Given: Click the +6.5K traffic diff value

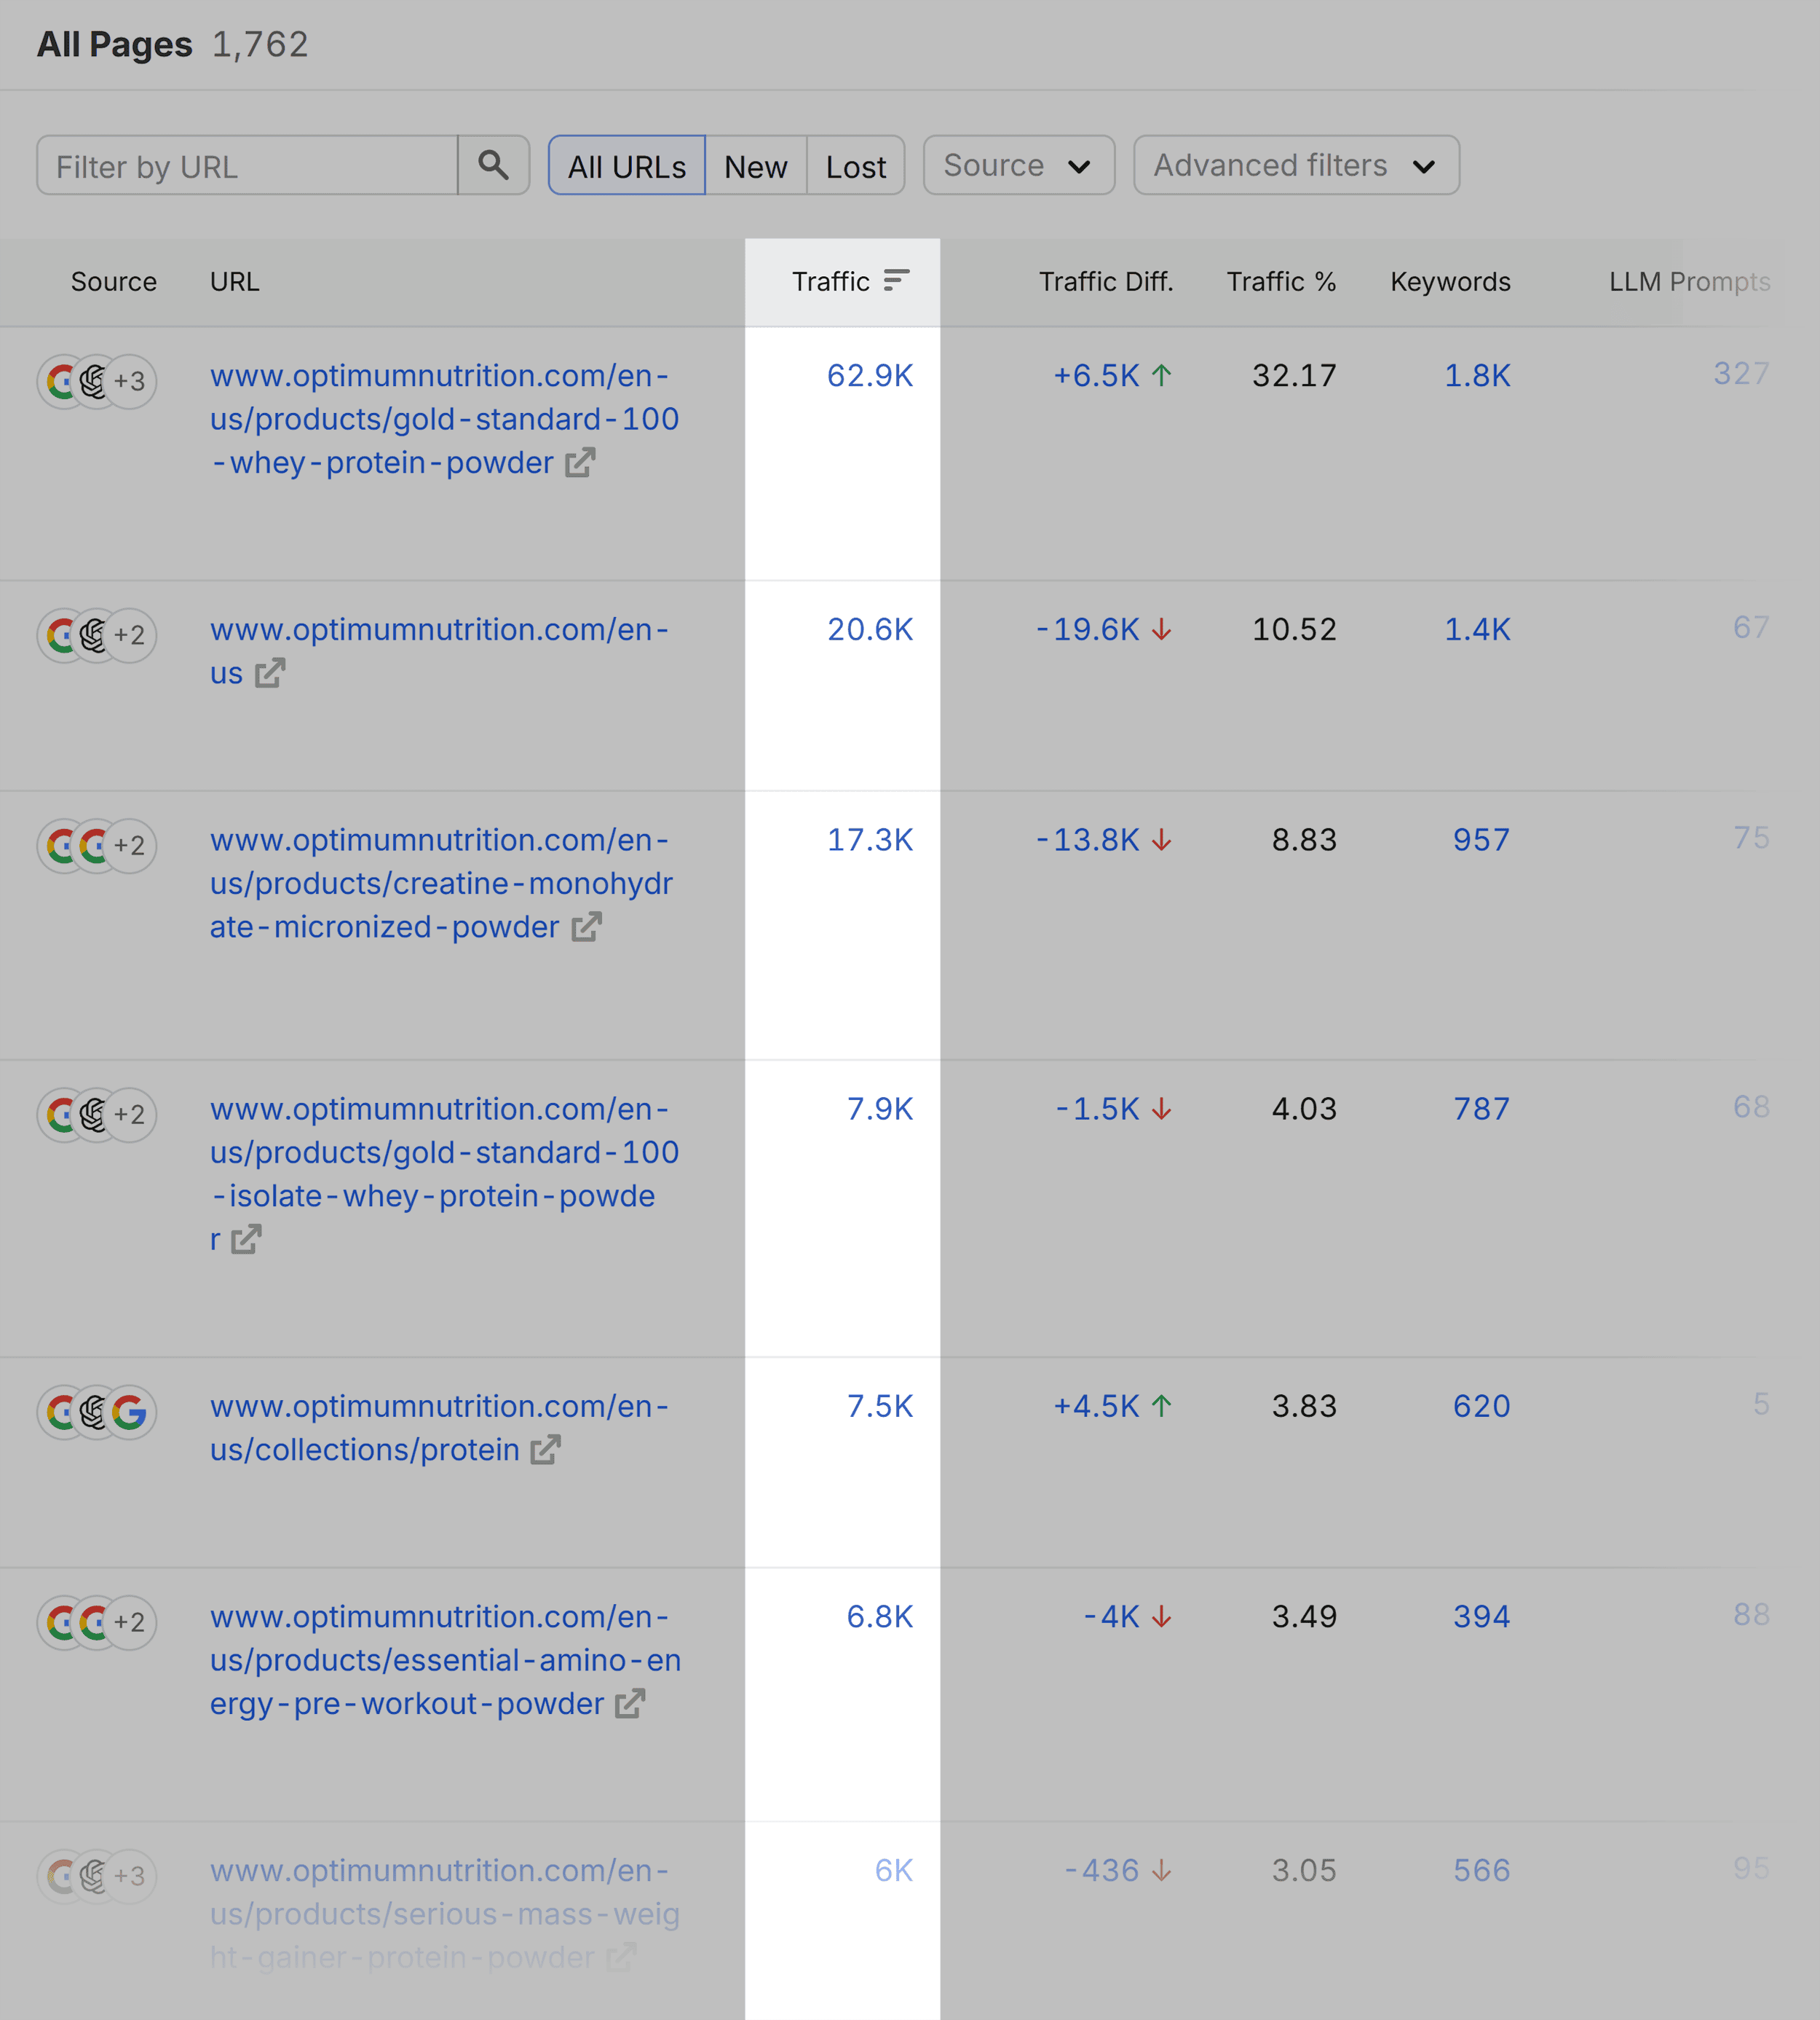Looking at the screenshot, I should pos(1096,375).
